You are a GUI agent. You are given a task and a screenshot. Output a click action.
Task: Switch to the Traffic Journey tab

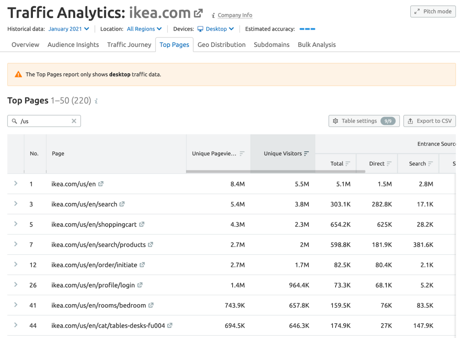click(x=129, y=45)
